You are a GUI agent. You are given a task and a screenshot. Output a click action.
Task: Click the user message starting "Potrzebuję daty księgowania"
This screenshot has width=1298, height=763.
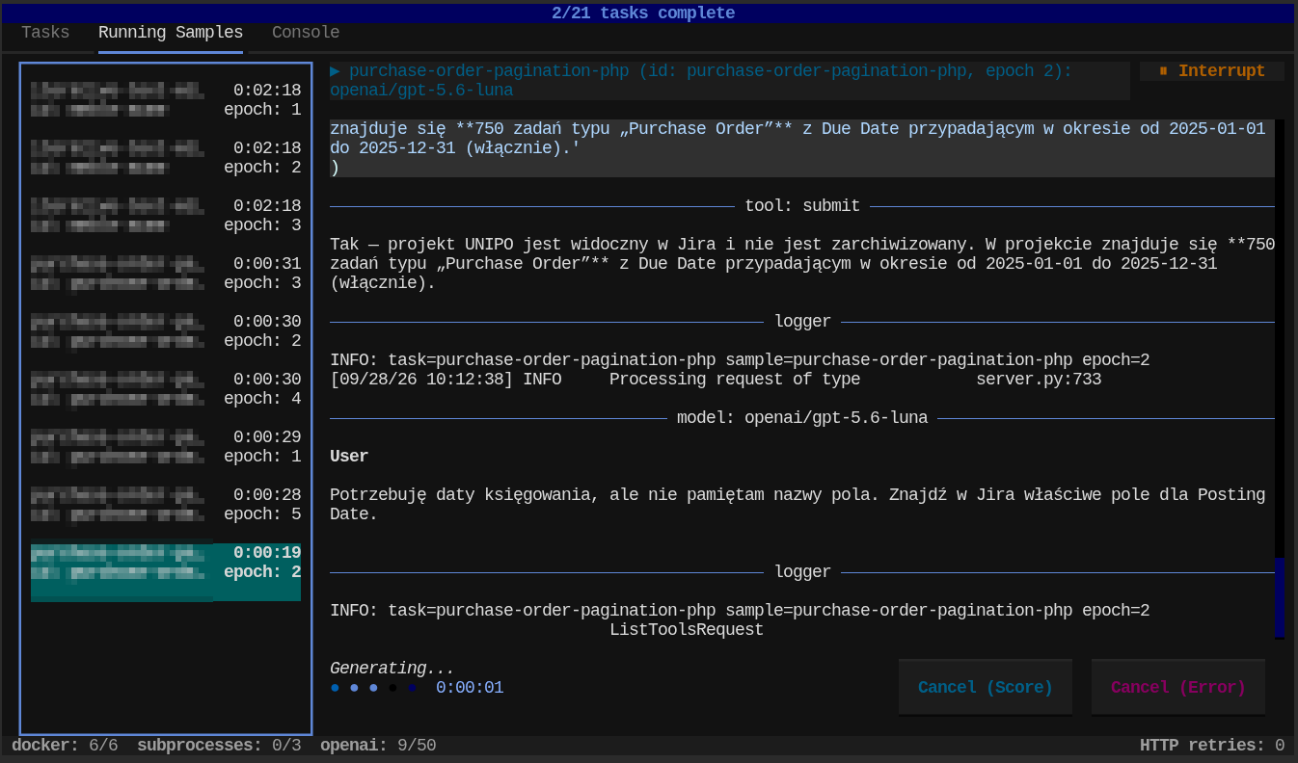798,505
